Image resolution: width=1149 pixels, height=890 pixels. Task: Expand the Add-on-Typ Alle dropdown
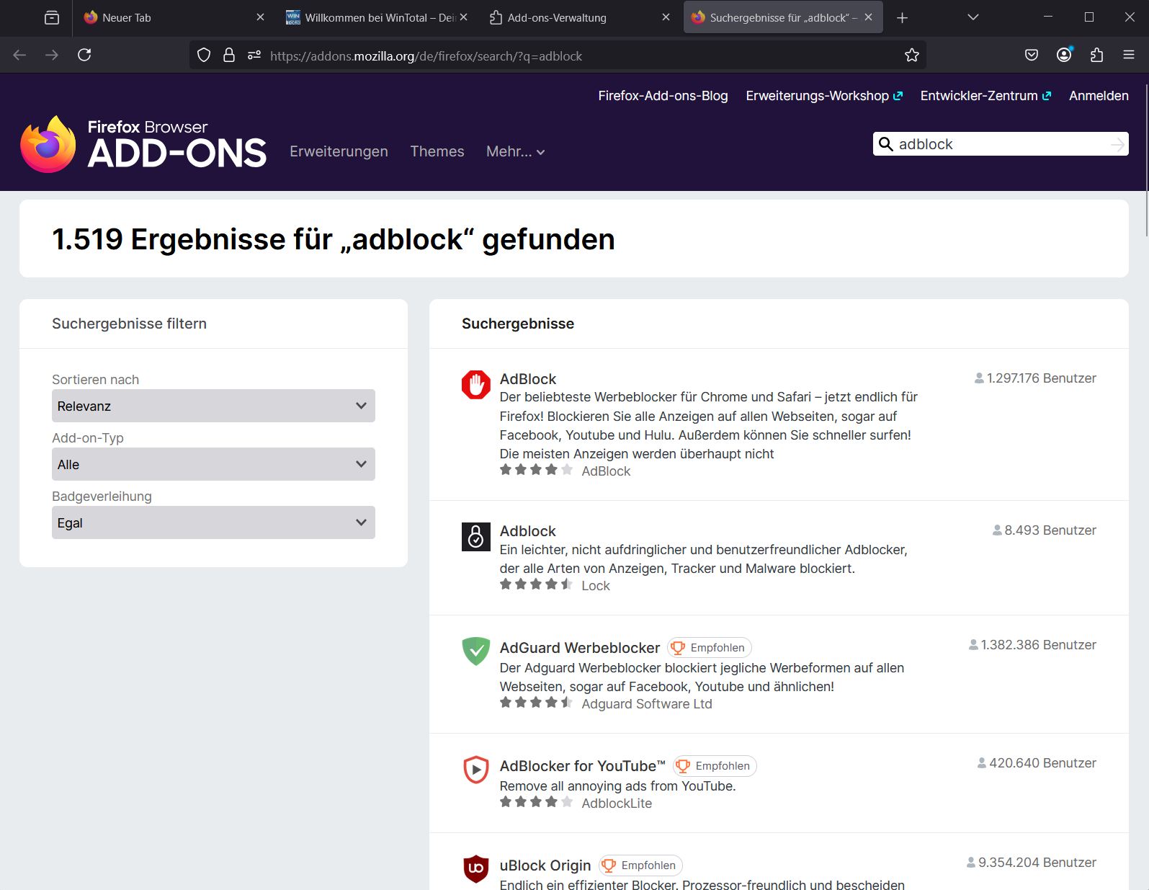click(x=213, y=464)
